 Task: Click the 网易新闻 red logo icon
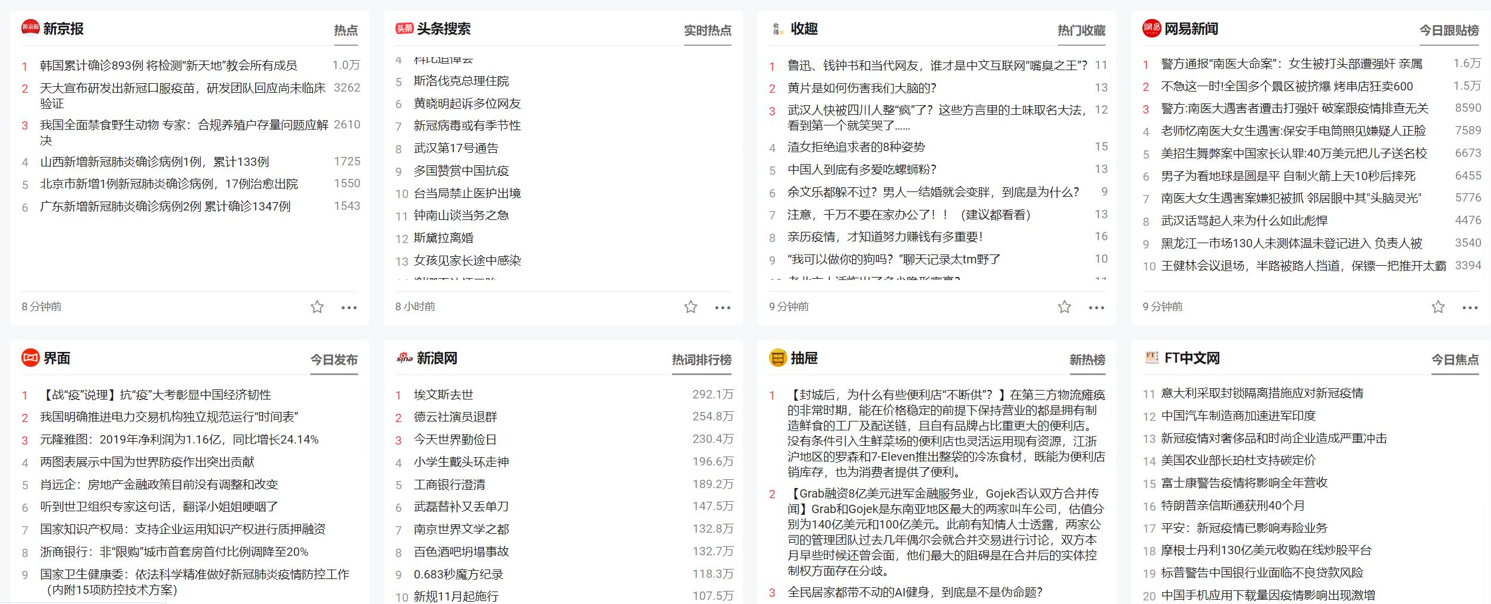click(x=1152, y=28)
